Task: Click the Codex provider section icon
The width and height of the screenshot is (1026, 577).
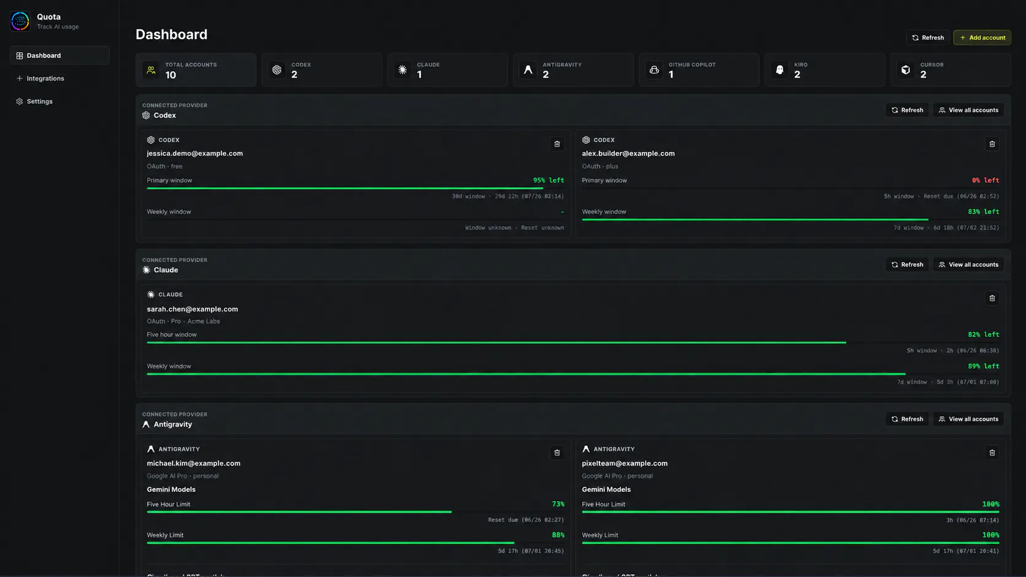Action: coord(146,115)
